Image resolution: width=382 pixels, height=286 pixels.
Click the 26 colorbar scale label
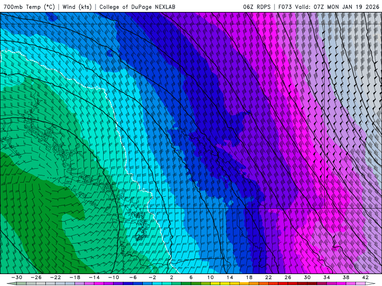(x=288, y=277)
